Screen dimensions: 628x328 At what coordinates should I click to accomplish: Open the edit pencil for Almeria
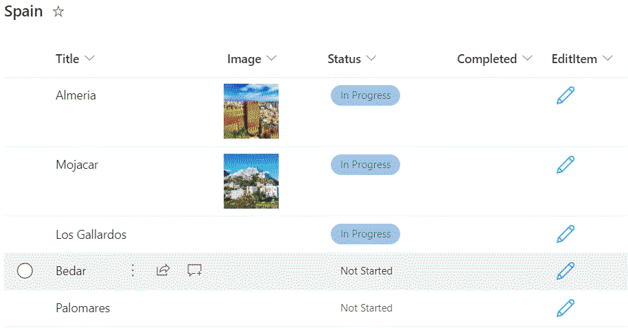click(x=566, y=95)
